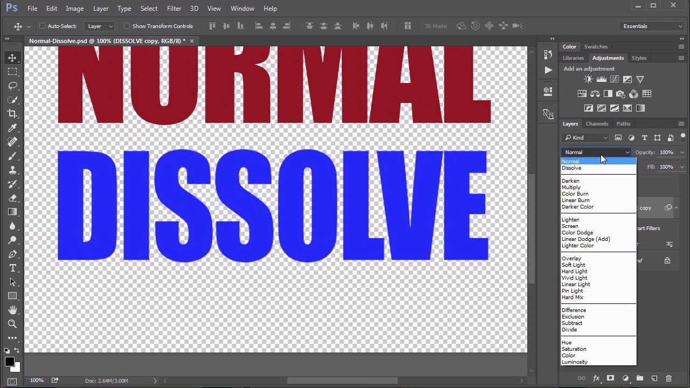Viewport: 690px width, 388px height.
Task: Open the Kind layer filter dropdown
Action: click(585, 138)
